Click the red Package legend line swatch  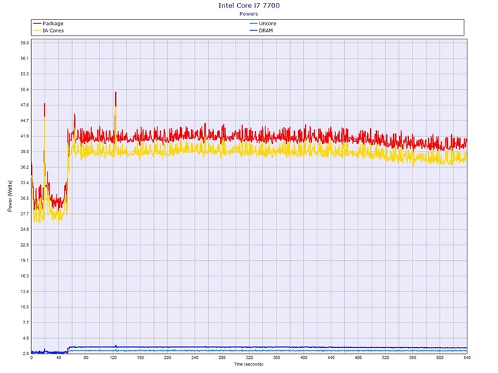pyautogui.click(x=37, y=24)
